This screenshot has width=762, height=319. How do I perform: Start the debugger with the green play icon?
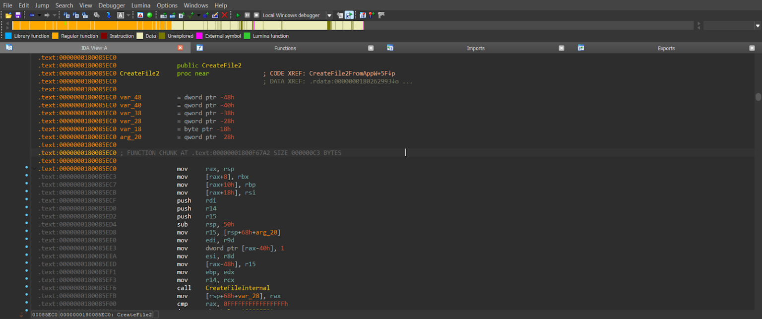coord(238,15)
